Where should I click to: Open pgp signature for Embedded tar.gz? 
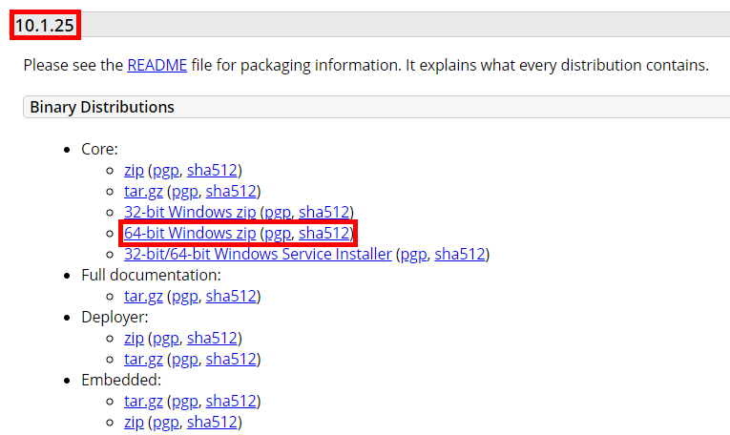click(185, 401)
